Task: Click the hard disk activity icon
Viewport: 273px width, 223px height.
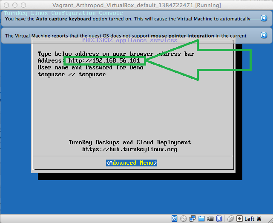Action: (x=174, y=218)
